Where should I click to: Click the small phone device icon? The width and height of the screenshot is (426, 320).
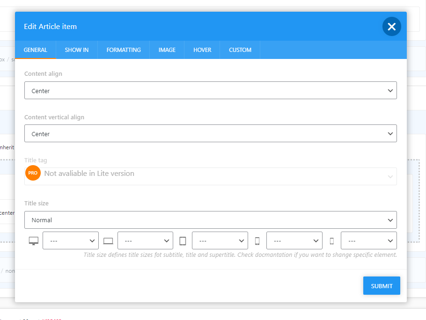(332, 241)
